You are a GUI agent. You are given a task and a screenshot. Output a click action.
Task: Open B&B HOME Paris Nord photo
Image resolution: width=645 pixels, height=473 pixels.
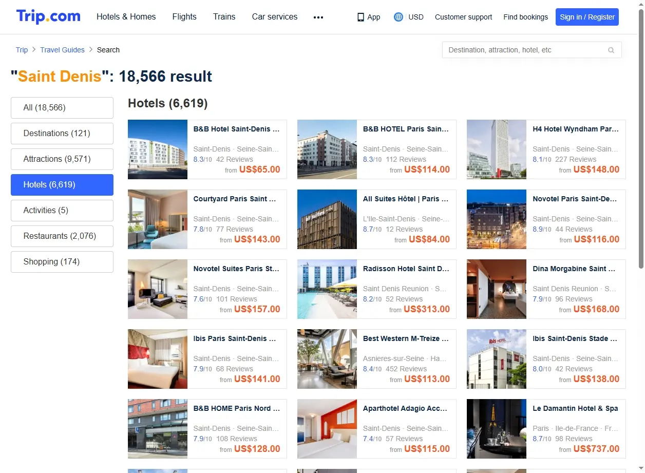click(158, 429)
